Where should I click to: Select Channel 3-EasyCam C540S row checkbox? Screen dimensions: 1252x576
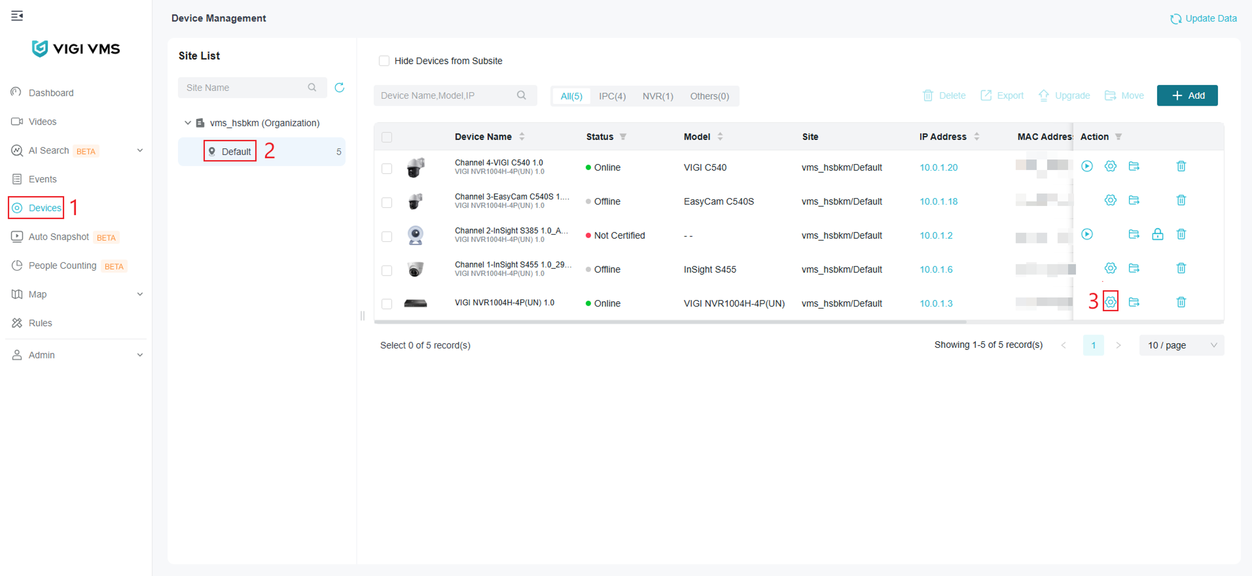(386, 202)
